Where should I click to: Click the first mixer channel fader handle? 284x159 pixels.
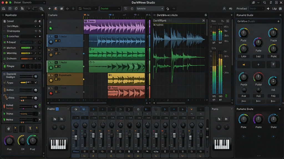[x=76, y=138]
